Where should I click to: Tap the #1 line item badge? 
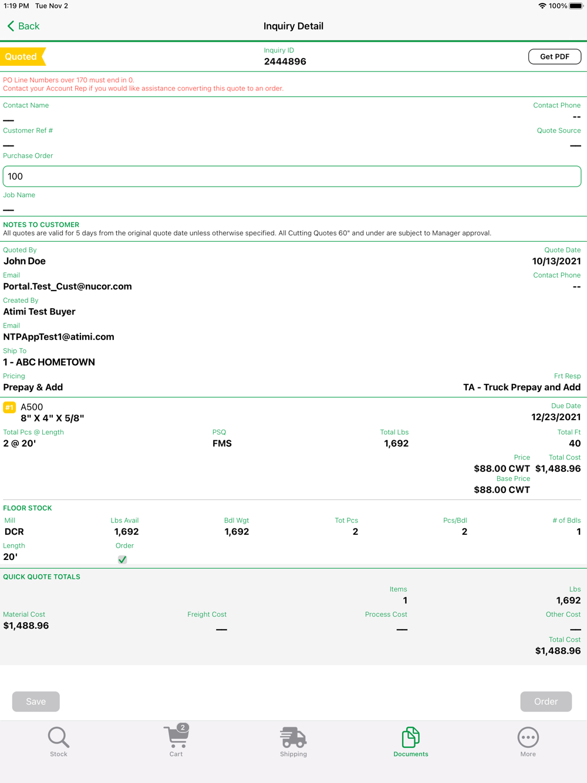point(9,407)
